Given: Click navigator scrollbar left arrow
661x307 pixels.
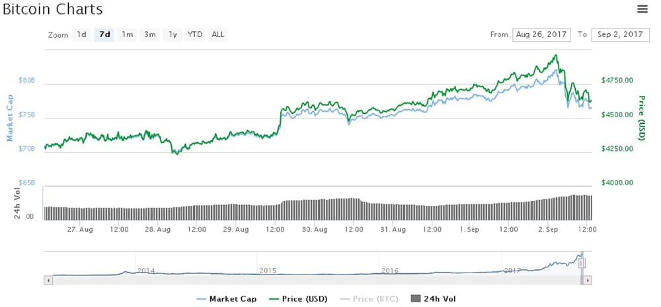Looking at the screenshot, I should pyautogui.click(x=47, y=281).
